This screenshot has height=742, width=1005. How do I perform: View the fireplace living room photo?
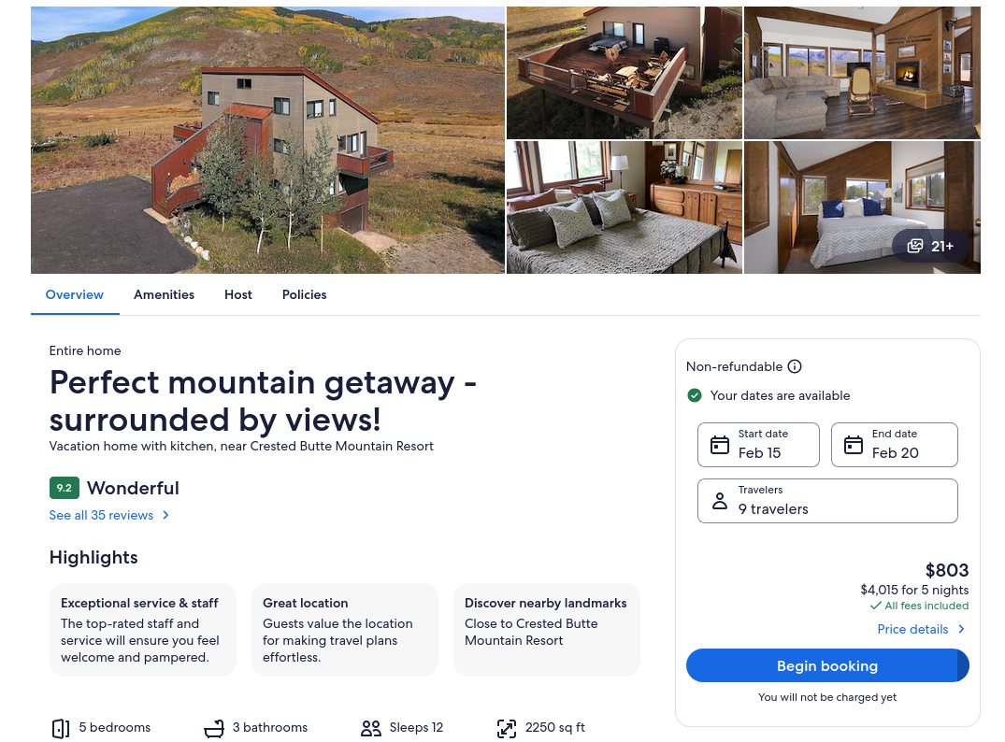click(x=862, y=73)
